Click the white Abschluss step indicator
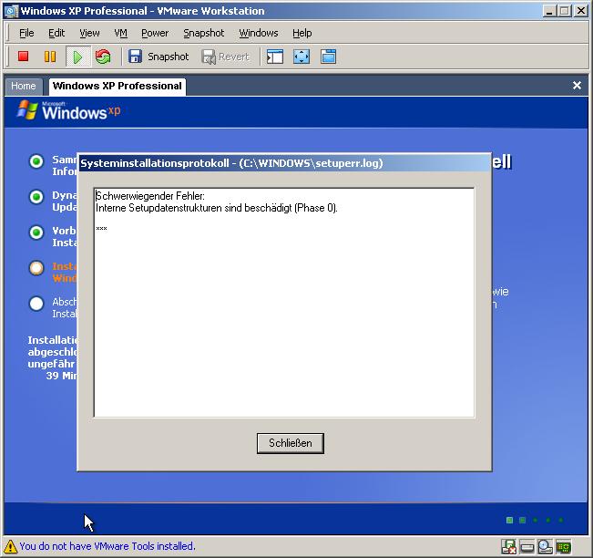 (36, 304)
